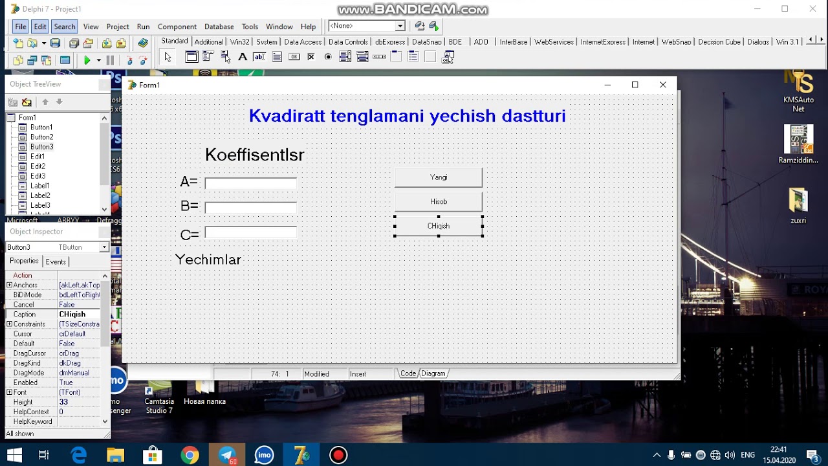Select Button1 in Object TreeView
The width and height of the screenshot is (828, 466).
(x=41, y=128)
